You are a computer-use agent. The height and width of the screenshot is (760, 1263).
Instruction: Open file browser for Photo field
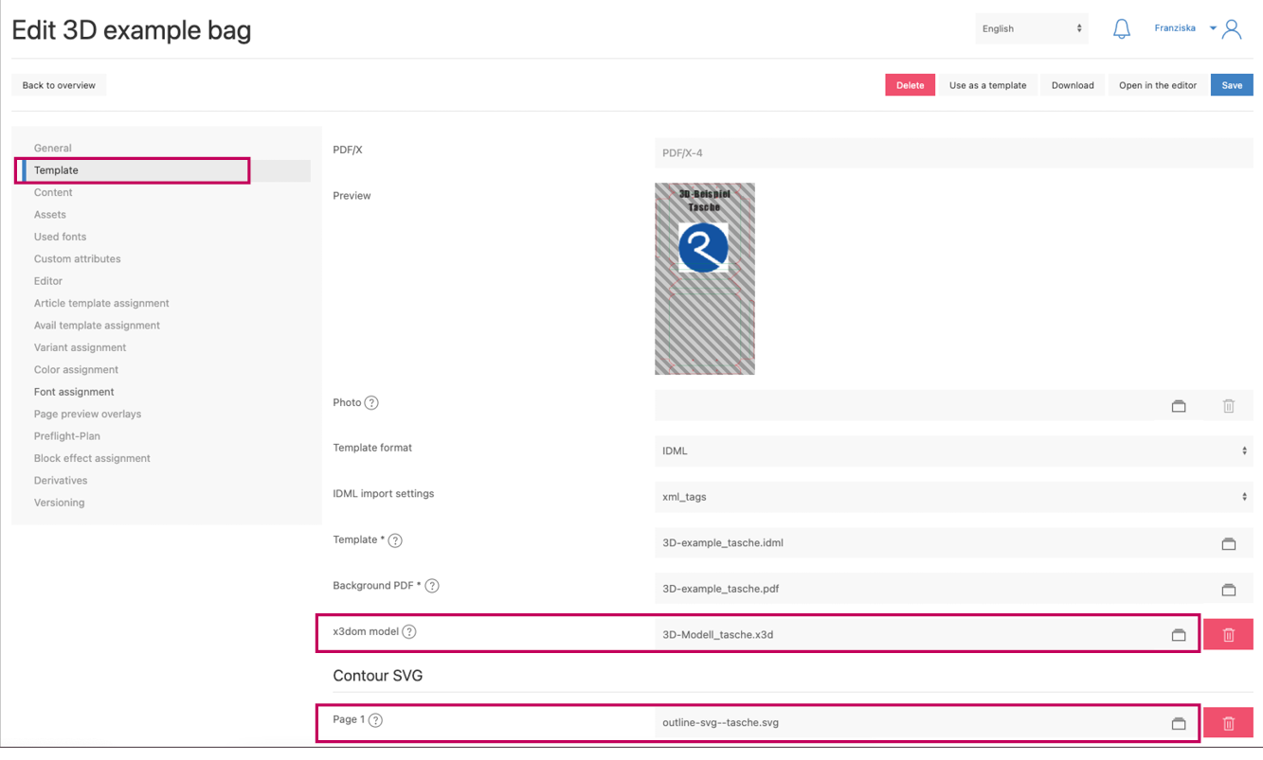(x=1178, y=406)
